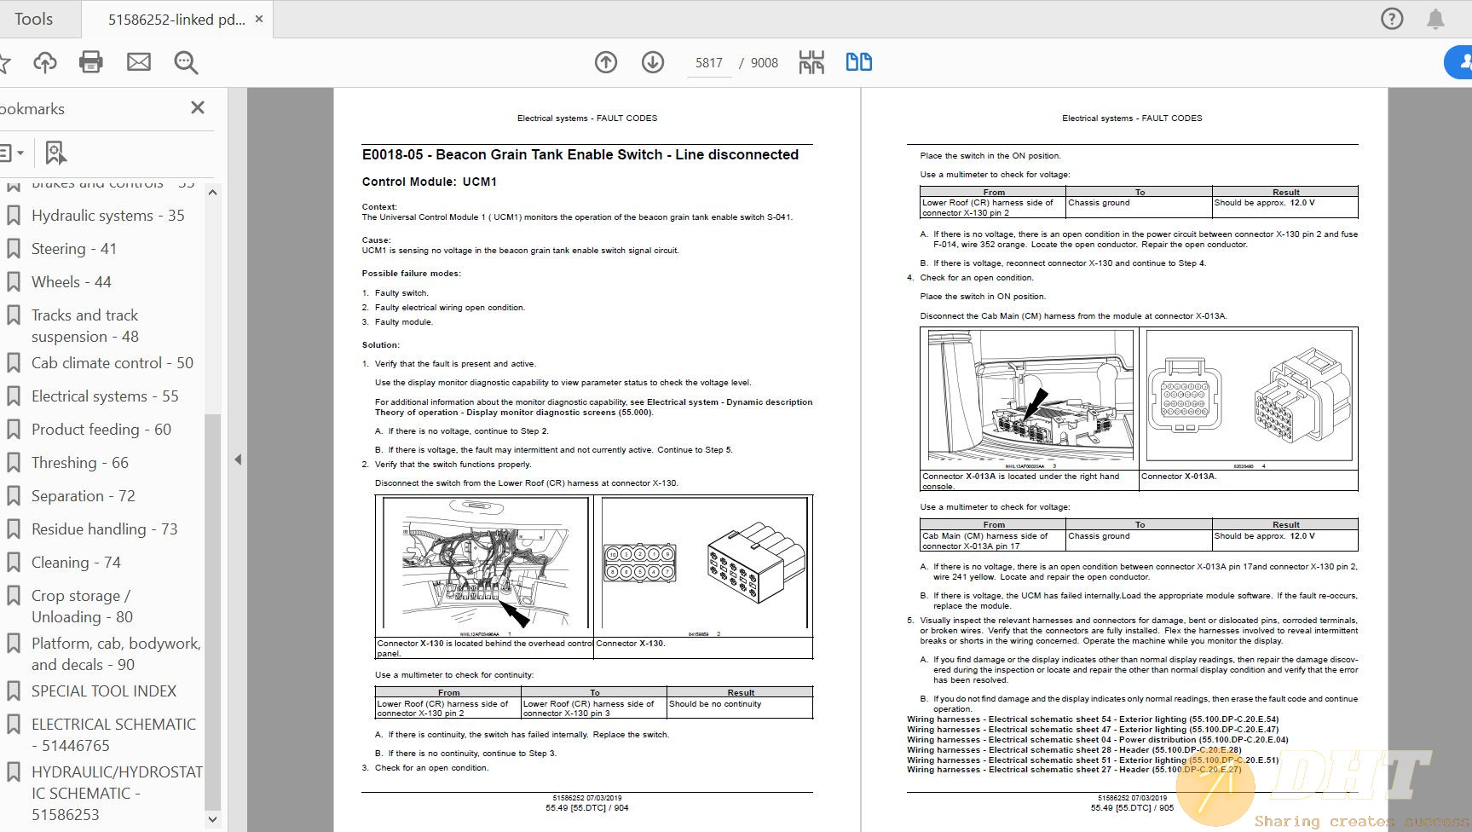The image size is (1472, 832).
Task: Open Product feeding - 60 bookmark
Action: [x=101, y=430]
